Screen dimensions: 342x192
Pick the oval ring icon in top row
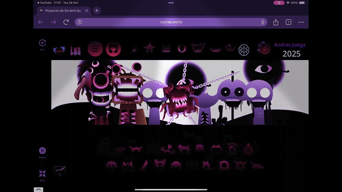(x=182, y=48)
